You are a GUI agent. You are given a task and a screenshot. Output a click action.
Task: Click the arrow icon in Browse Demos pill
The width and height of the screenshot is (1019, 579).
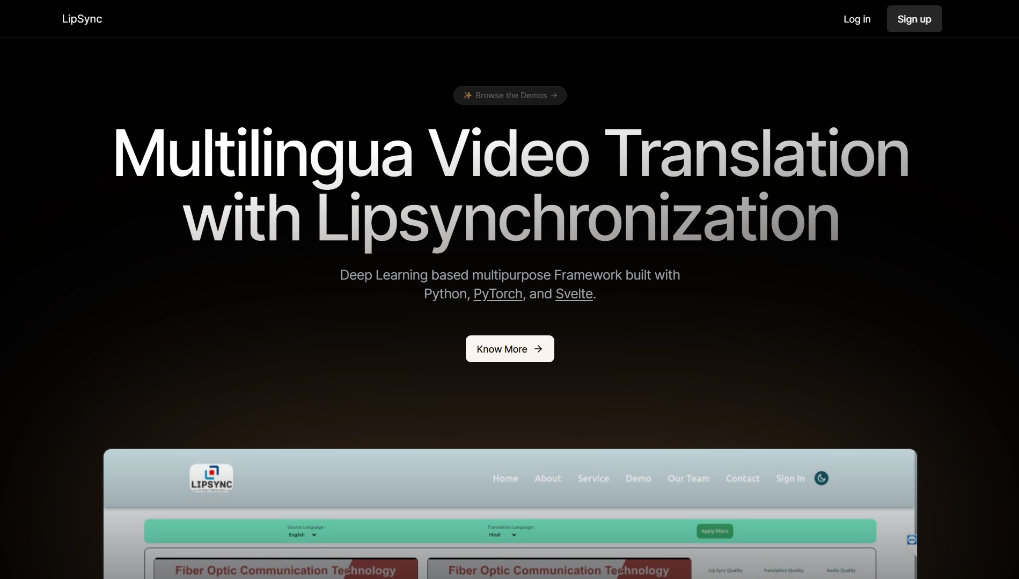click(554, 95)
